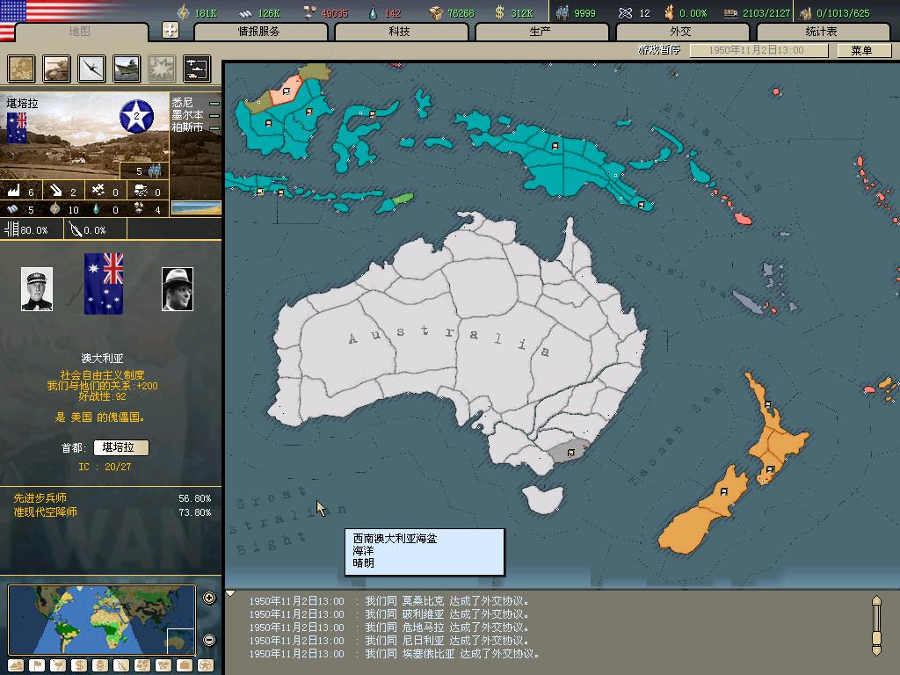This screenshot has height=675, width=900.
Task: Select the naval units warship icon
Action: pyautogui.click(x=127, y=69)
